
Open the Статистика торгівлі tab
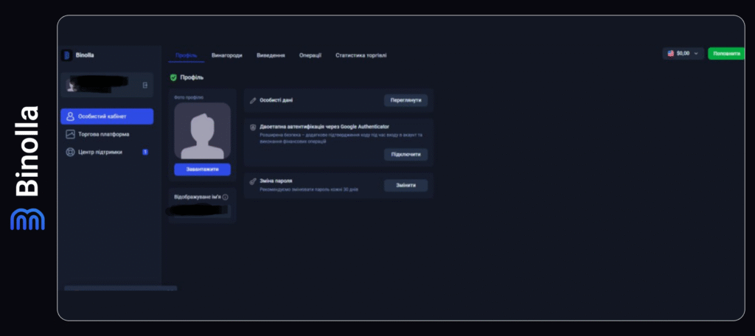361,55
